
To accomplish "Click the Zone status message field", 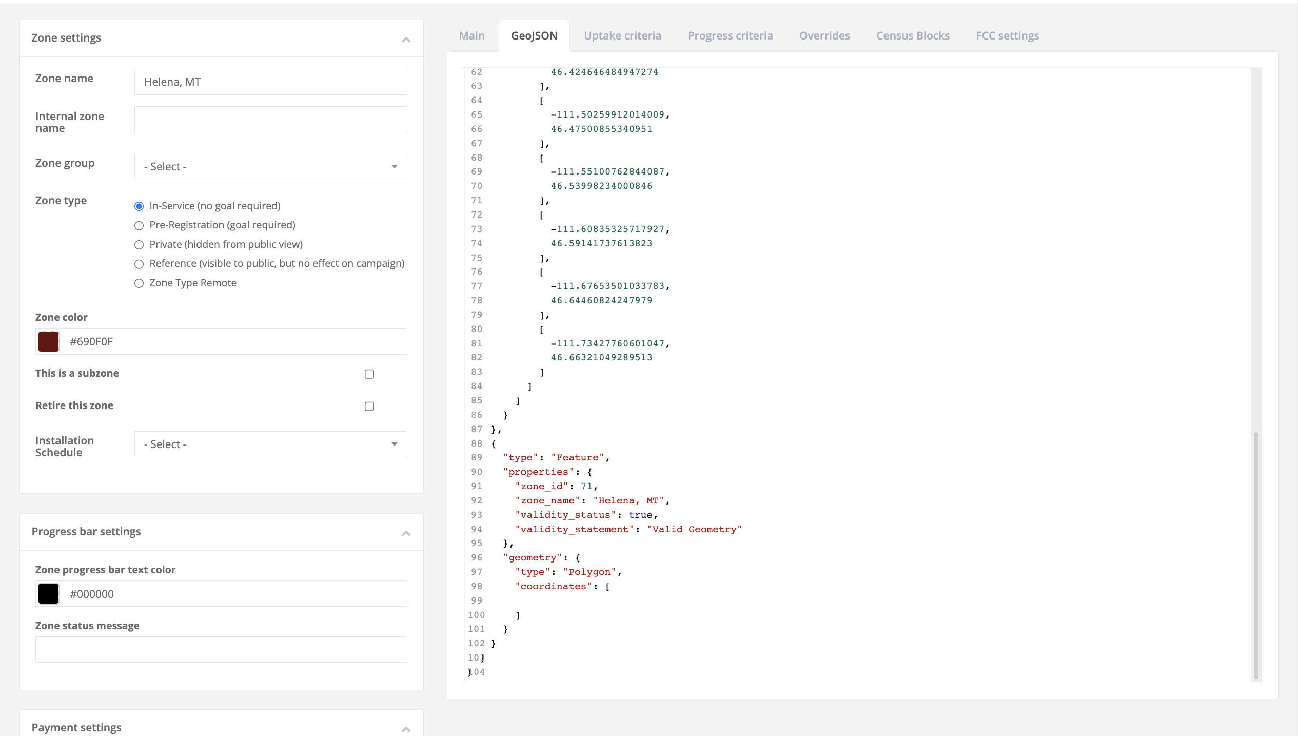I will [221, 649].
